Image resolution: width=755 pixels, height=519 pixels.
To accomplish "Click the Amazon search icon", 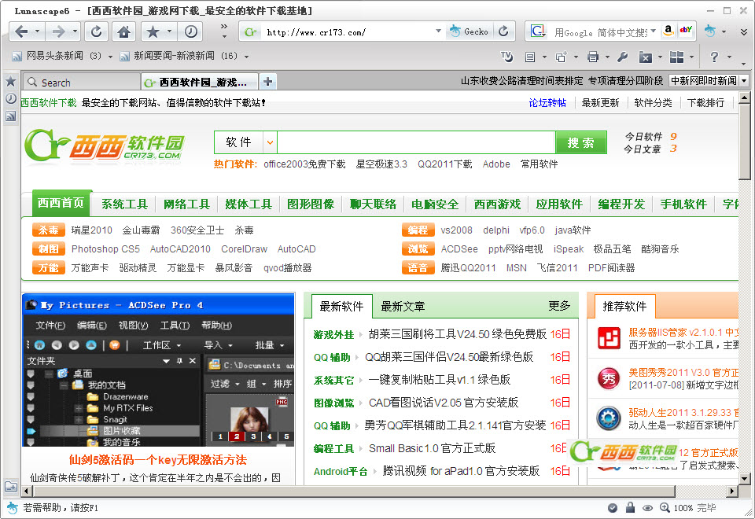I will (668, 31).
